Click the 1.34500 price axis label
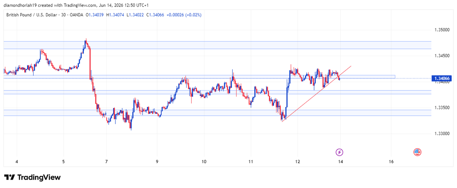The image size is (457, 188). pos(442,56)
